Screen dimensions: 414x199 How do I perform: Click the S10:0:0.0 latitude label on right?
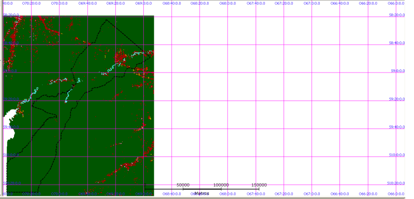[x=397, y=155]
